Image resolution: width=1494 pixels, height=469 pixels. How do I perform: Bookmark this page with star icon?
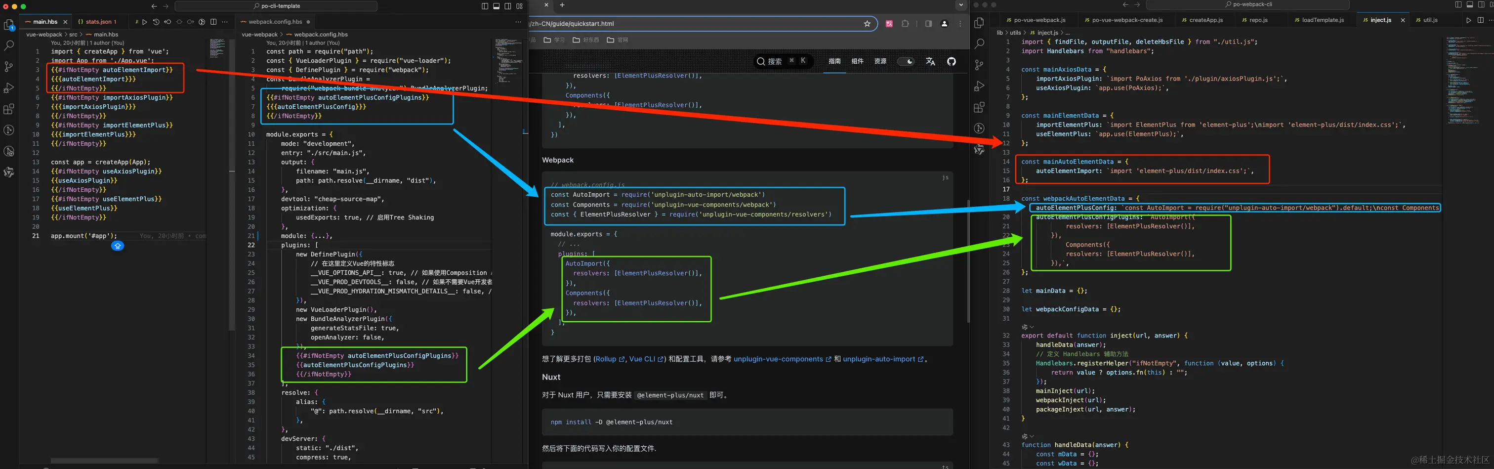(867, 24)
